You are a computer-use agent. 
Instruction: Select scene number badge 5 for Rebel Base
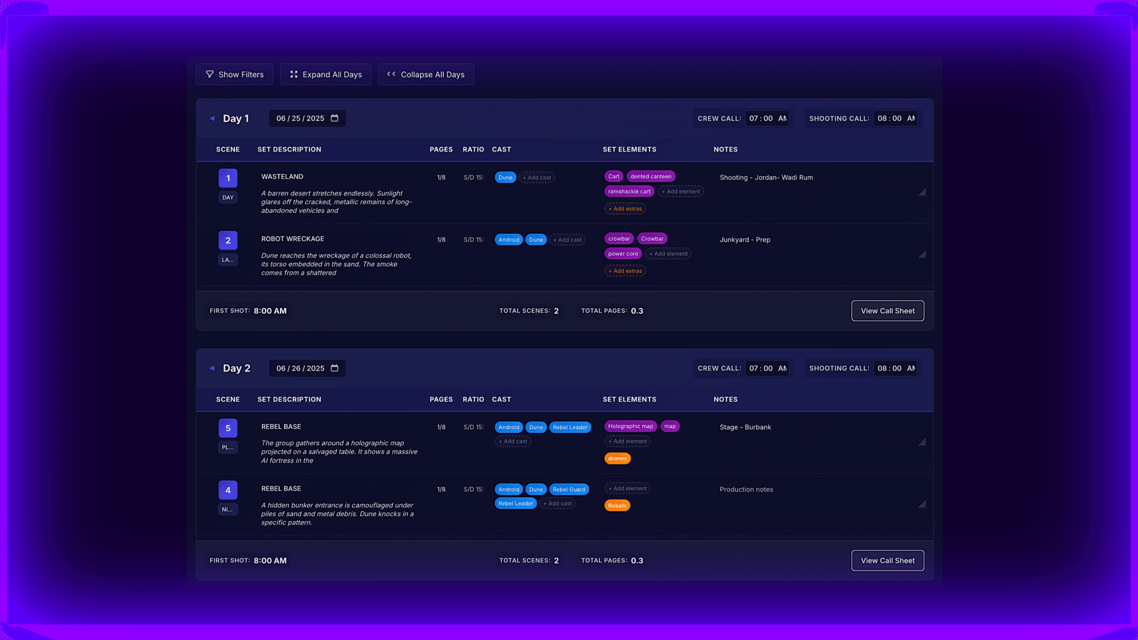(228, 428)
